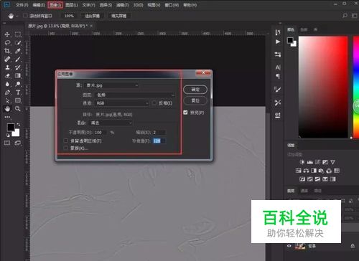The width and height of the screenshot is (359, 261).
Task: Add a Photo Filter adjustment
Action: pyautogui.click(x=321, y=171)
